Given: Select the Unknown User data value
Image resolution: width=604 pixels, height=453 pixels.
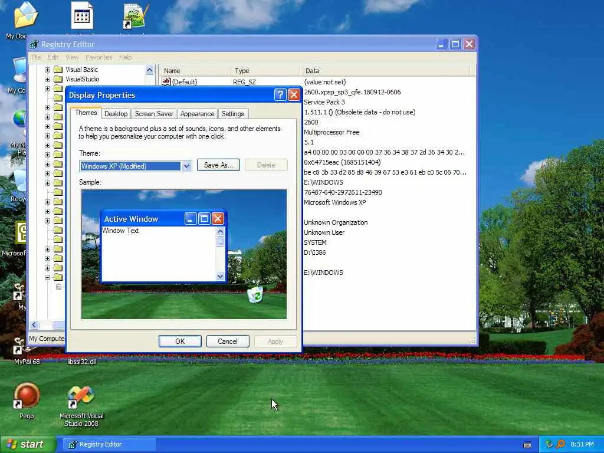Looking at the screenshot, I should click(324, 232).
